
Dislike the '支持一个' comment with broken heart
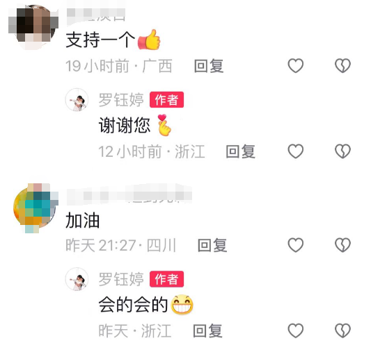(x=342, y=65)
